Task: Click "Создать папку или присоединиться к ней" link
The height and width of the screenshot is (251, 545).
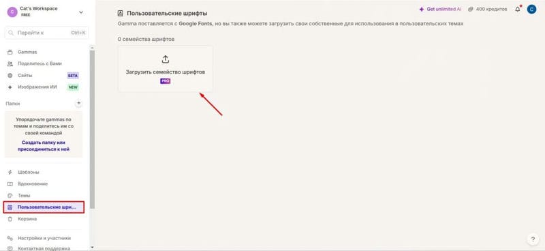Action: pyautogui.click(x=44, y=146)
